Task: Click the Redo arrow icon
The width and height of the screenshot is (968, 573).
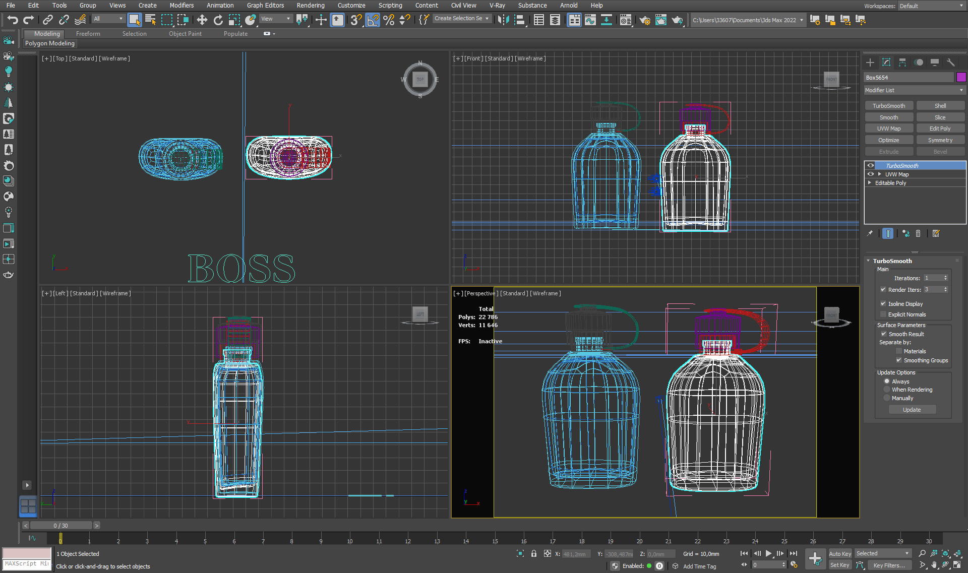Action: 29,20
